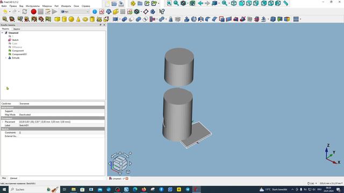Click the macro editor notepad icon

[x=48, y=12]
